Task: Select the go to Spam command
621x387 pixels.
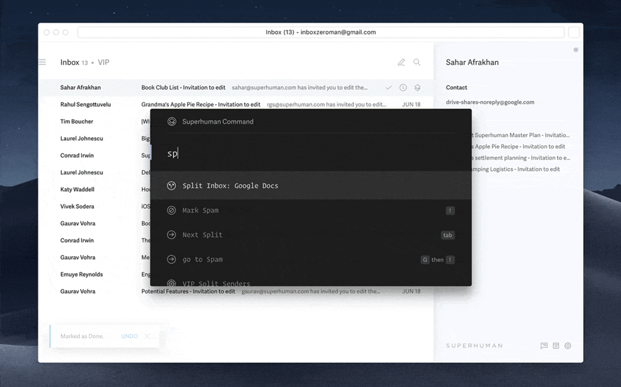Action: coord(311,259)
